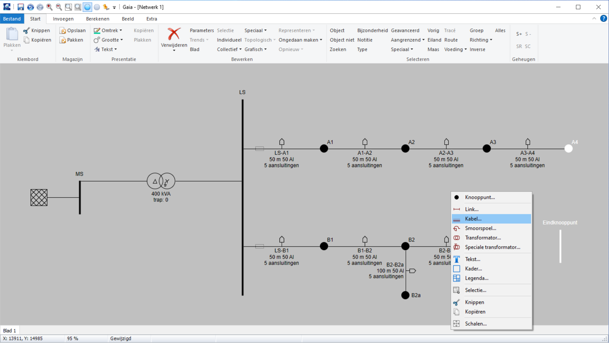The image size is (609, 343).
Task: Click the Zoeken button
Action: pyautogui.click(x=338, y=49)
